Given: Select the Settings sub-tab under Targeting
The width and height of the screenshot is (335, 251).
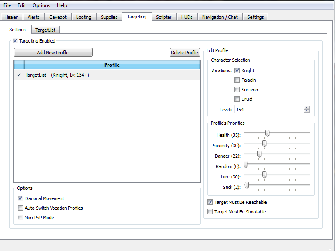Looking at the screenshot, I should click(18, 30).
